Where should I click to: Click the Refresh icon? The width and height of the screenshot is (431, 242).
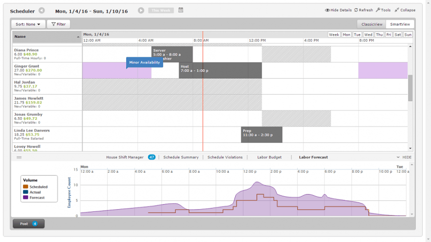(356, 10)
